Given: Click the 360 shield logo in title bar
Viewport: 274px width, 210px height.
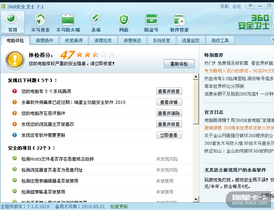Looking at the screenshot, I should pyautogui.click(x=3, y=7).
